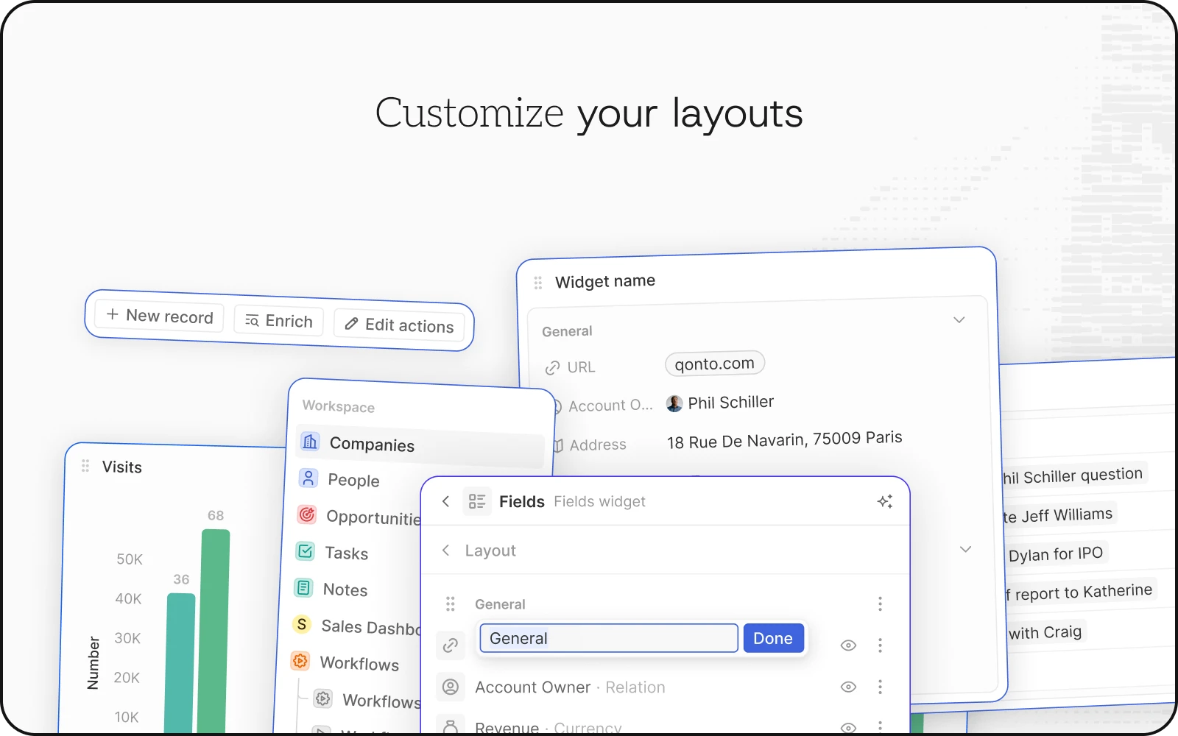Click Phil Schiller's avatar

pyautogui.click(x=674, y=403)
